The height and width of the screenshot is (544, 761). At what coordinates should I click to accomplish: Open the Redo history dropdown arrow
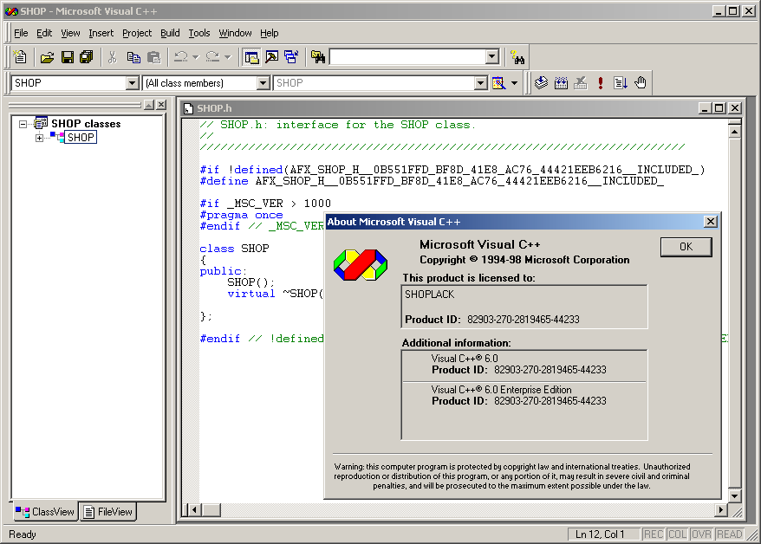[228, 57]
